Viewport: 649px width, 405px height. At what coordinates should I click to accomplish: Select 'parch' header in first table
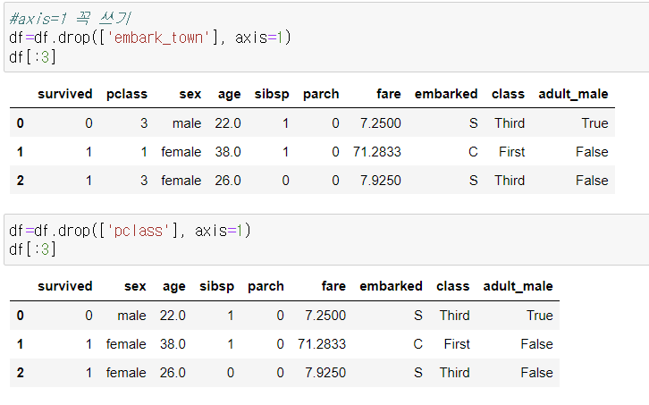pyautogui.click(x=321, y=95)
